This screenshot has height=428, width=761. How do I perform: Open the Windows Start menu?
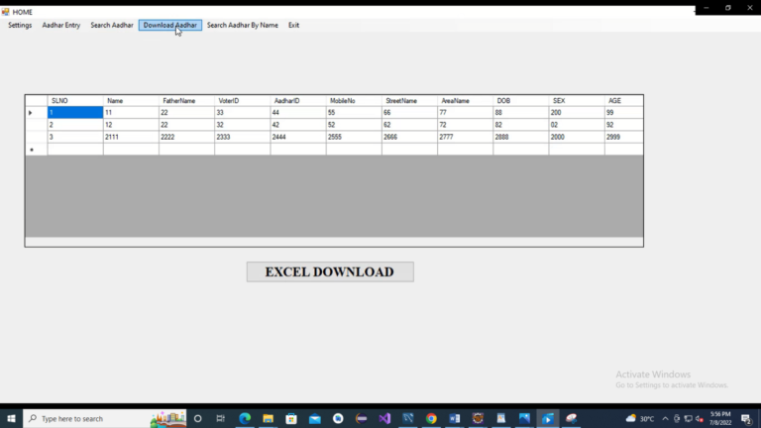point(11,418)
